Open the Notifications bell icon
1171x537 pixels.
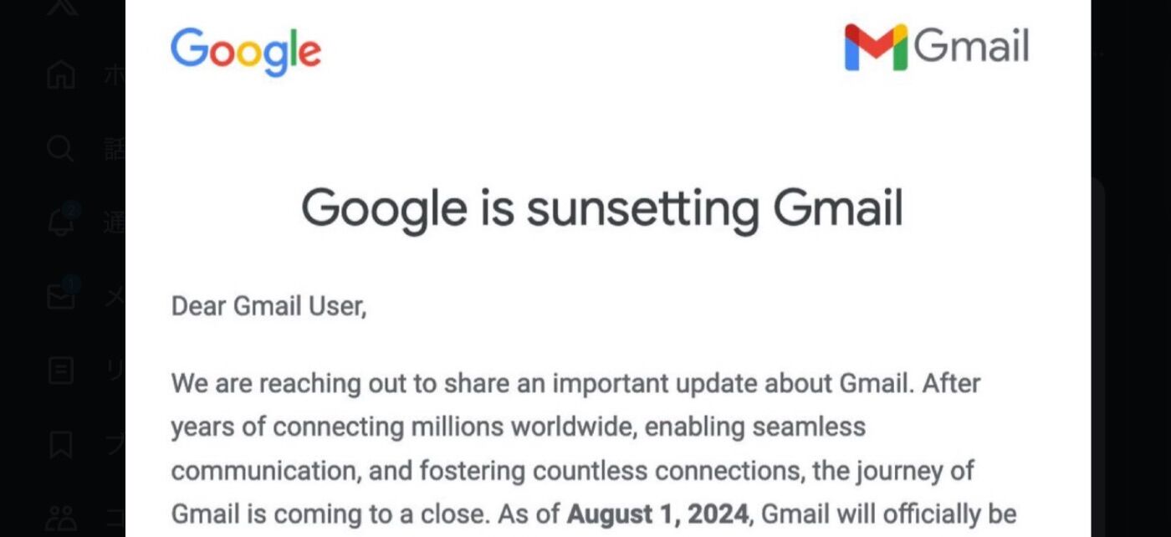pos(61,223)
